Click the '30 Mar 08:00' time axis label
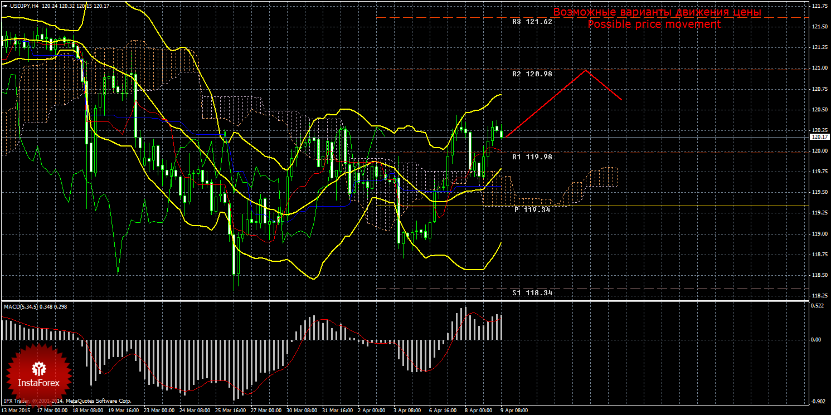This screenshot has height=415, width=831. [301, 411]
